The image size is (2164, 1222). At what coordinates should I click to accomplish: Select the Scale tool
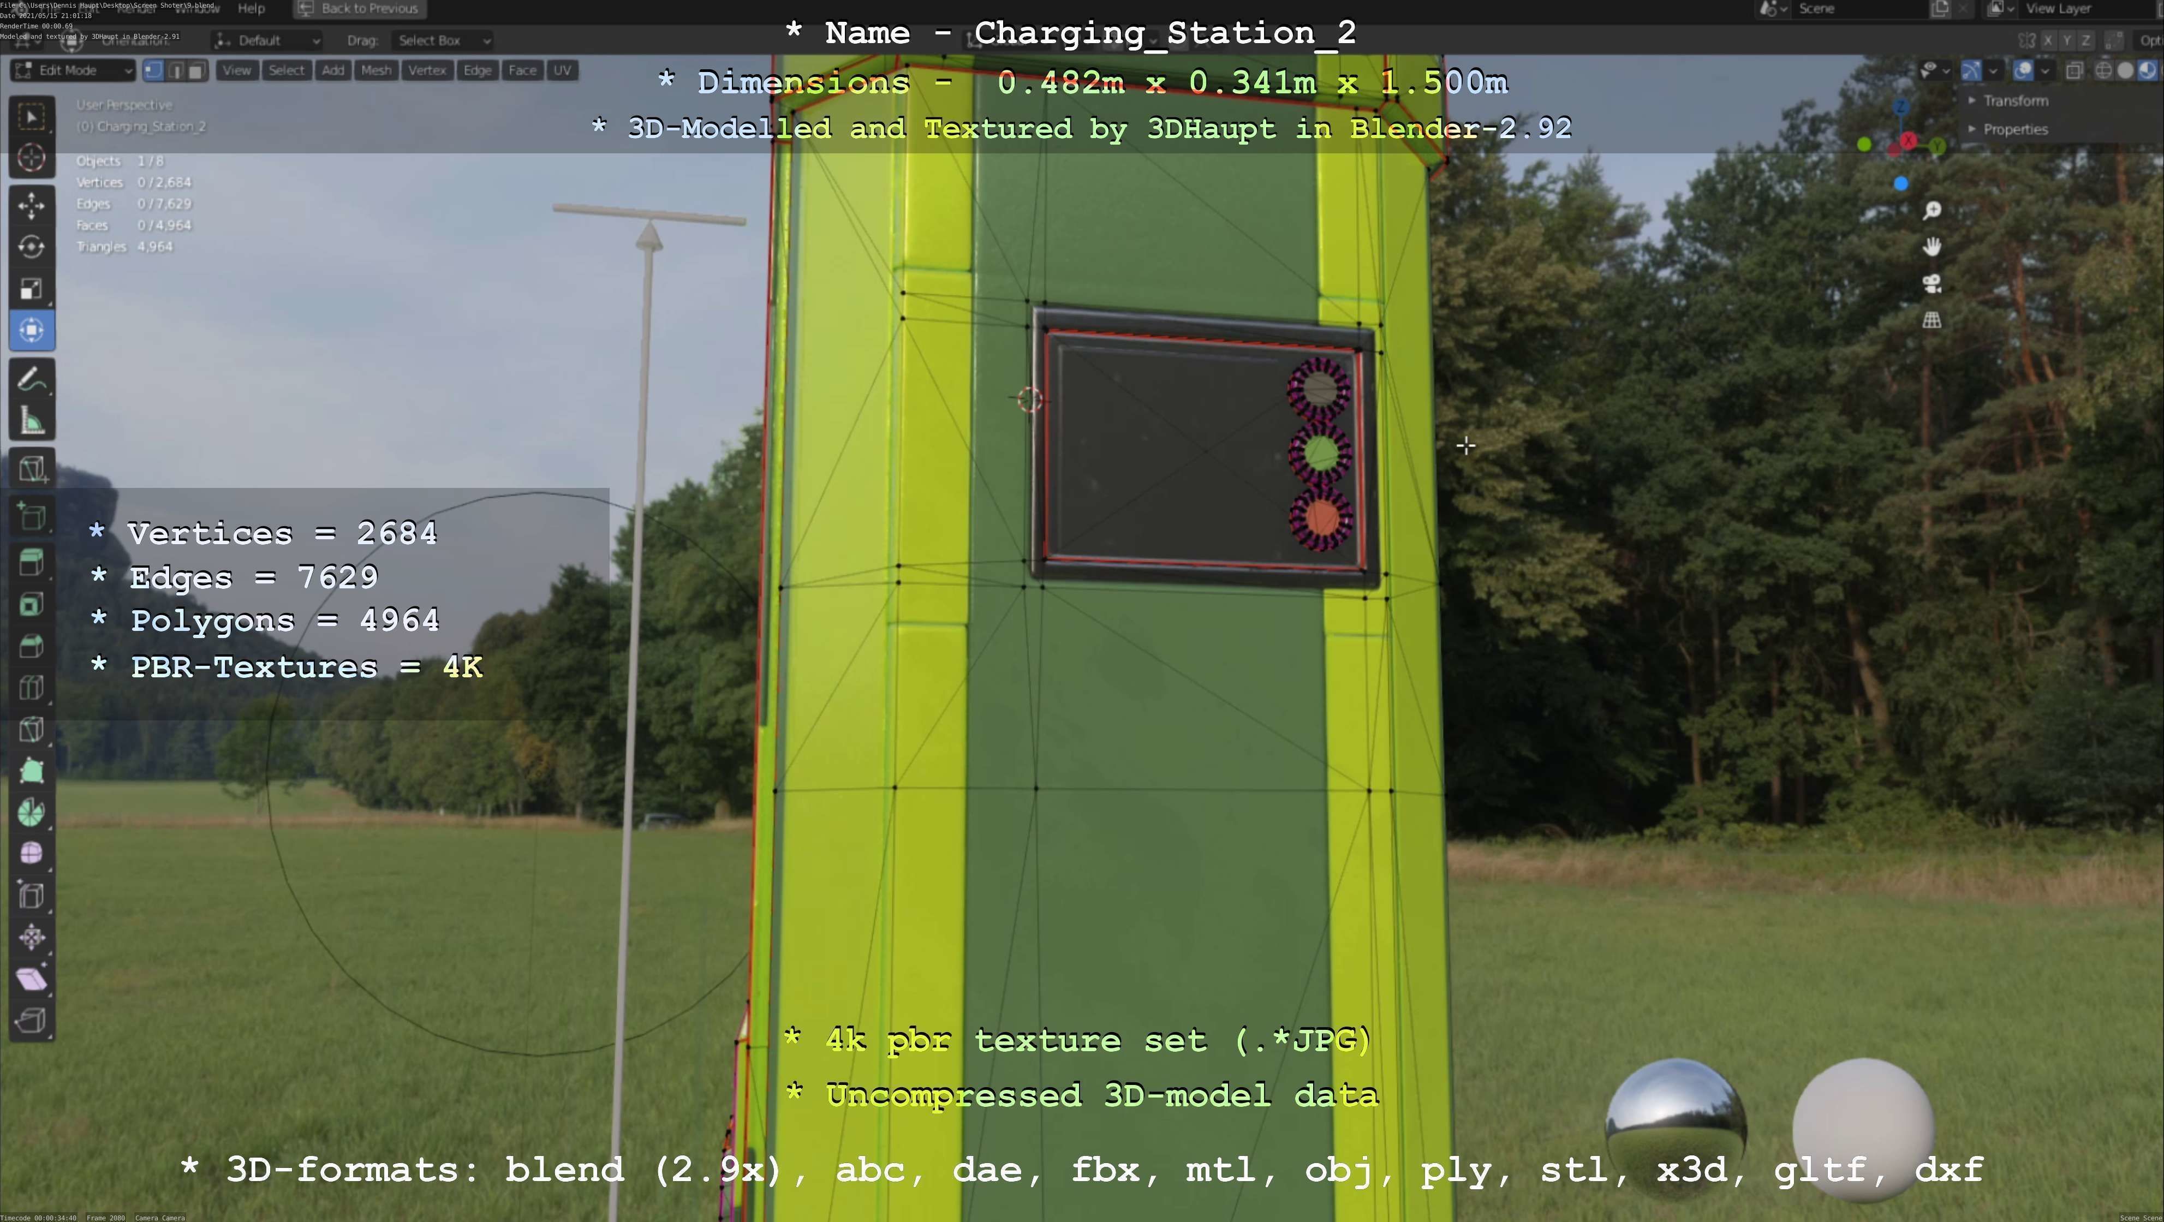click(32, 289)
